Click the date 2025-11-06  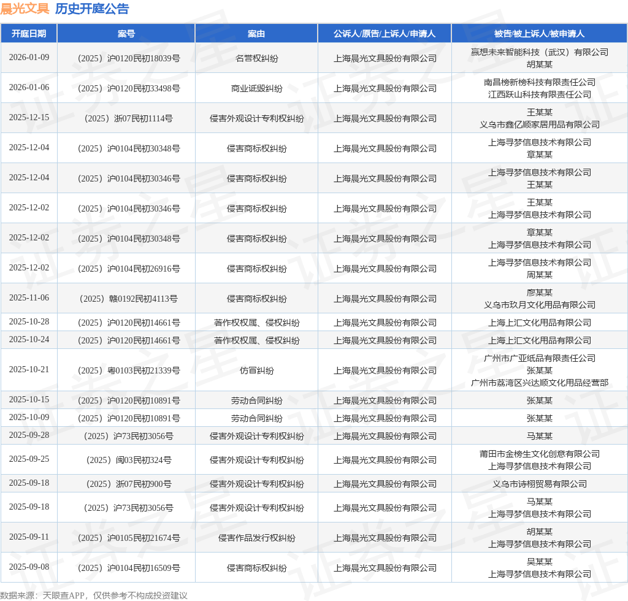click(x=29, y=297)
